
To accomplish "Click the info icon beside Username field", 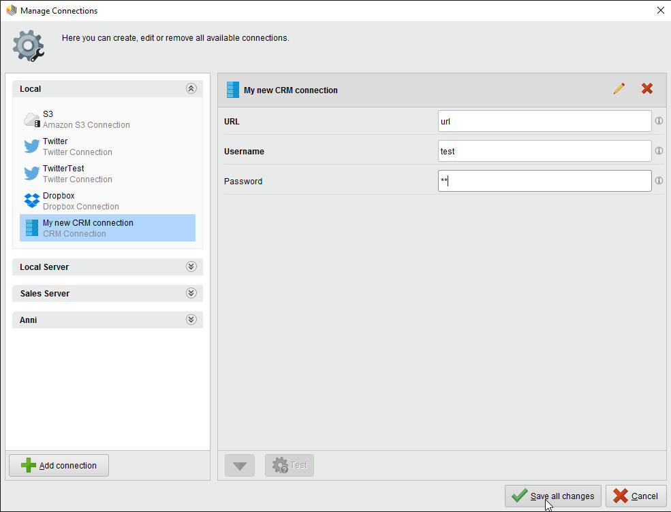I will coord(659,151).
